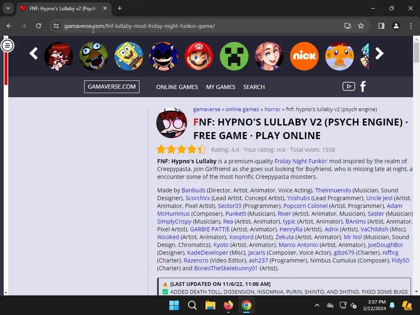The image size is (420, 315).
Task: Open the Banbuds creator link
Action: coord(194,190)
